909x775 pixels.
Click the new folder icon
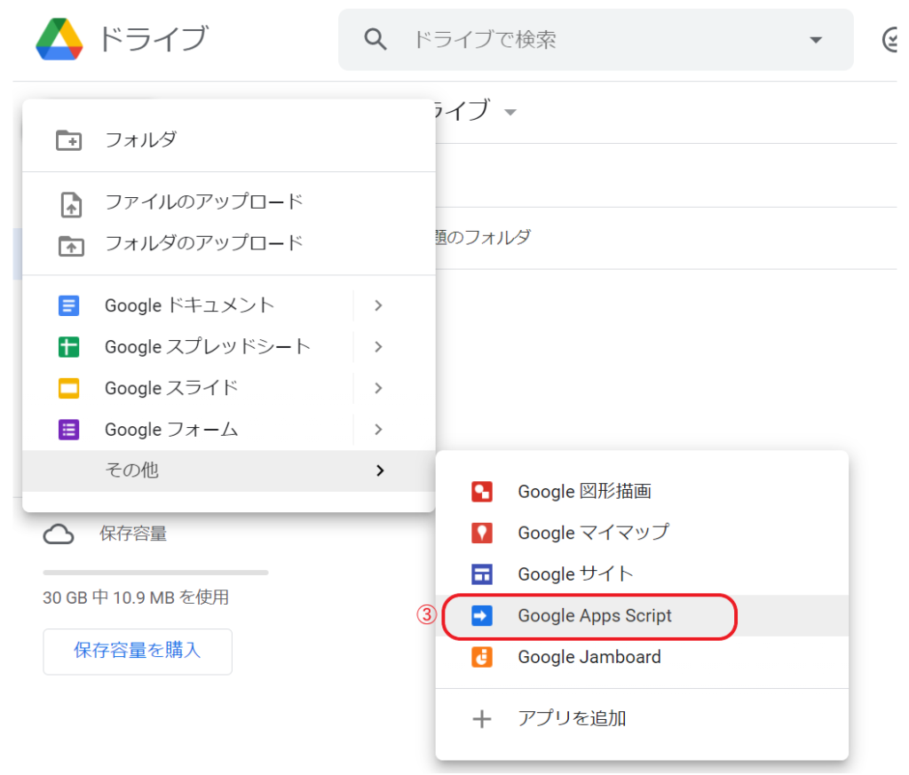tap(69, 140)
